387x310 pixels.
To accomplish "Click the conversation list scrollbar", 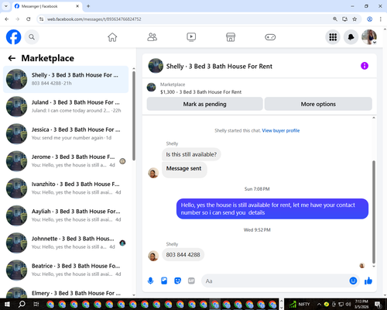I will point(134,116).
